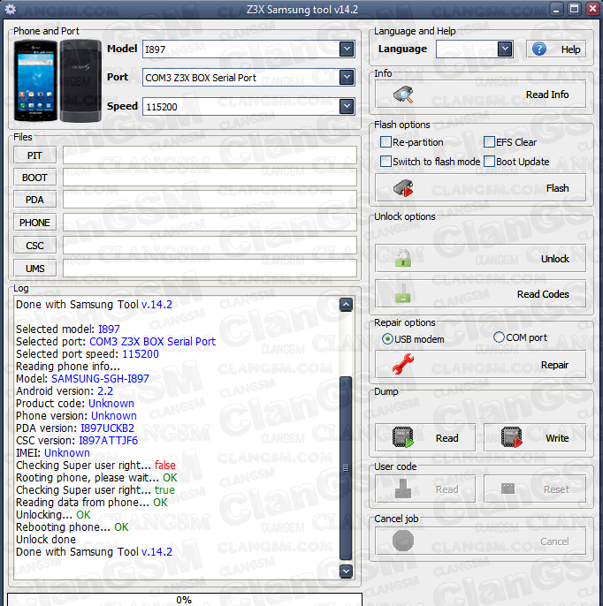This screenshot has width=603, height=606.
Task: Click the gear icon in title bar
Action: tap(11, 9)
